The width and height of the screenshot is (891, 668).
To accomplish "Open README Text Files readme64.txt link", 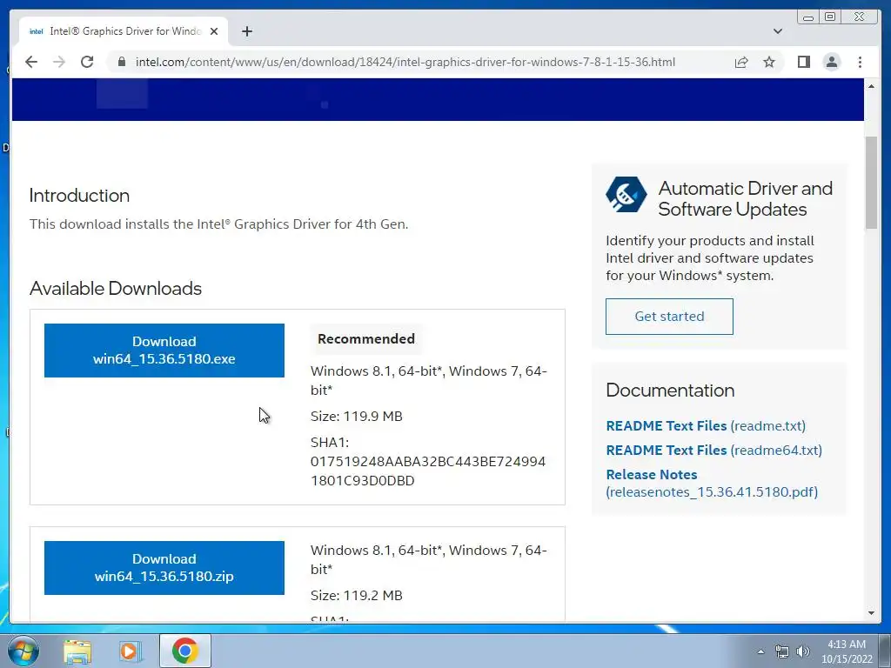I will (x=713, y=450).
